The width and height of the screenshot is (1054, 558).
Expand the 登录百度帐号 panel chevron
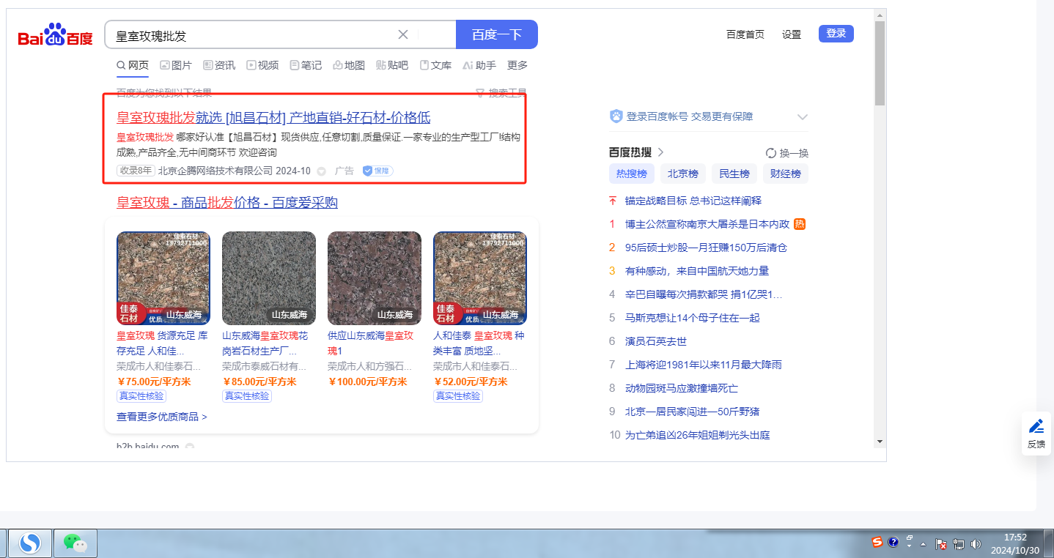tap(802, 117)
